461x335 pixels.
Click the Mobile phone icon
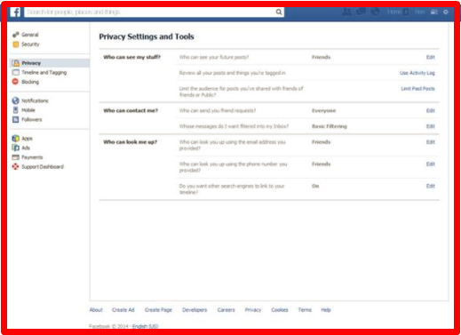(16, 110)
